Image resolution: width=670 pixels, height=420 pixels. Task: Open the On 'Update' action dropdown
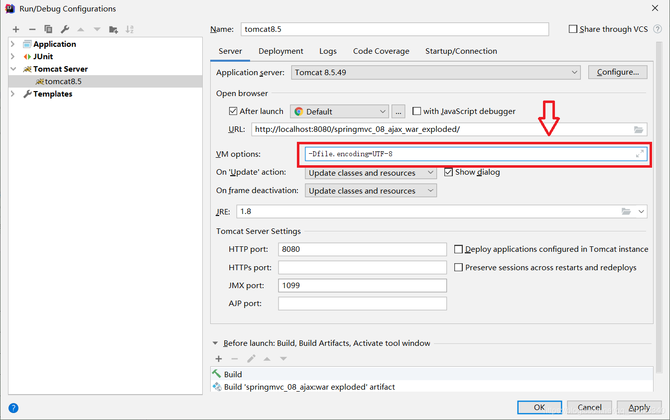[371, 173]
